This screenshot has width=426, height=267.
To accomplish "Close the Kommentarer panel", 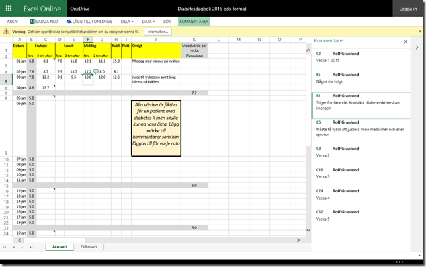I will [405, 41].
